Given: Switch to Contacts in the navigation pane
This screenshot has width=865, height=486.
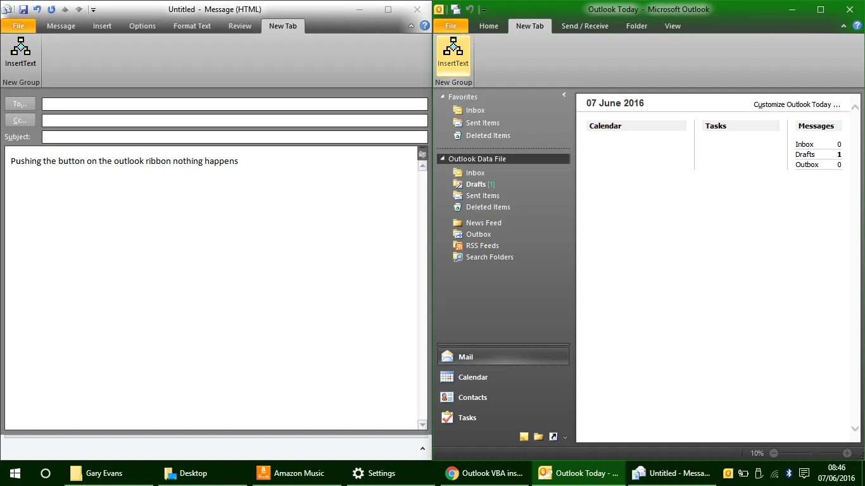Looking at the screenshot, I should click(503, 397).
